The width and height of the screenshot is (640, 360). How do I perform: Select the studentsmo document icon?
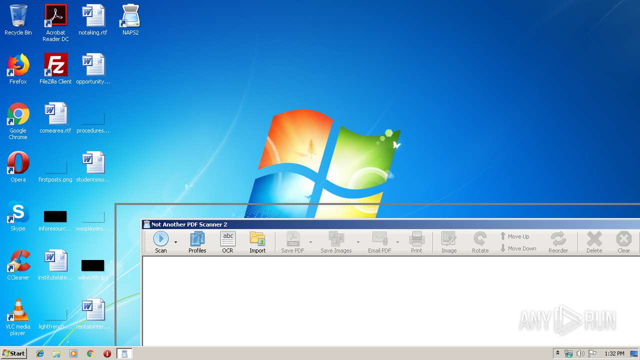pos(93,167)
